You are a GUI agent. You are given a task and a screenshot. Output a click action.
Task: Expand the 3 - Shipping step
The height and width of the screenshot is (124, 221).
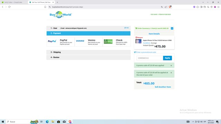point(88,52)
